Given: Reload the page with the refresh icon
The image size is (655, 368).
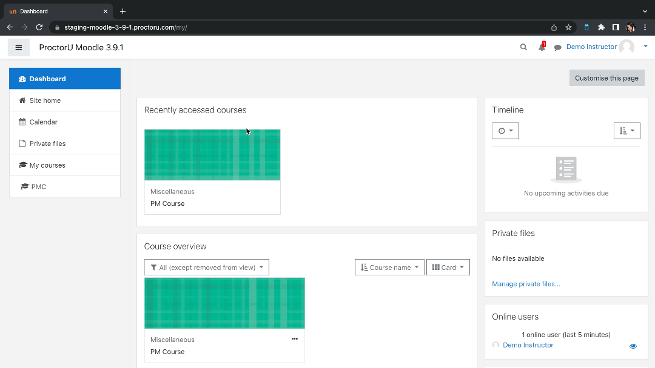Looking at the screenshot, I should click(39, 27).
